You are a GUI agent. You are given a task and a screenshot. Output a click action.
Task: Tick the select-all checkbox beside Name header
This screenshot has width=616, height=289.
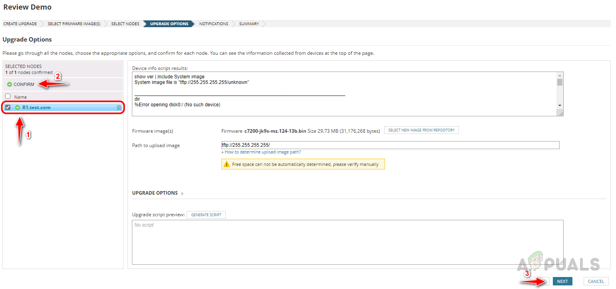pos(8,96)
